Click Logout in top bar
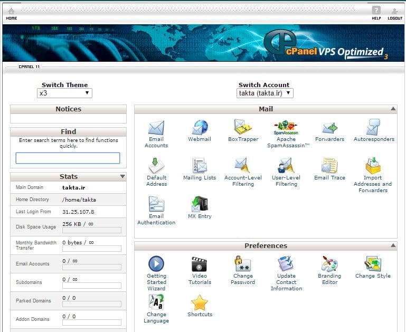The image size is (406, 332). pos(394,13)
